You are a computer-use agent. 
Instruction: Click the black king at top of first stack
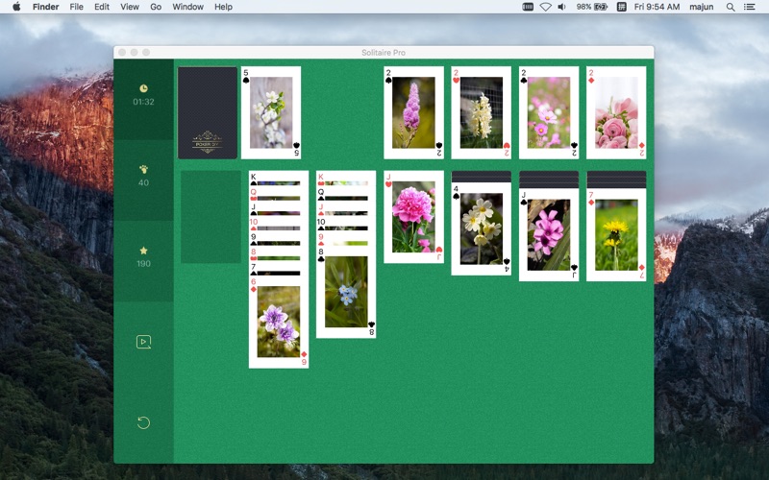(279, 179)
